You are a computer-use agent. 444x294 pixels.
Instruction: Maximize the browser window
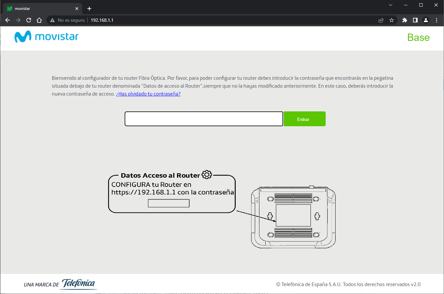(x=421, y=5)
